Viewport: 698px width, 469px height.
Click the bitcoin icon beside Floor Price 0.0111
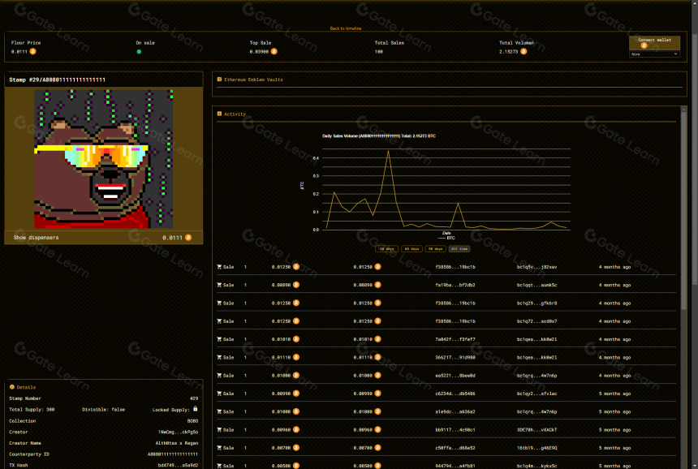coord(32,51)
